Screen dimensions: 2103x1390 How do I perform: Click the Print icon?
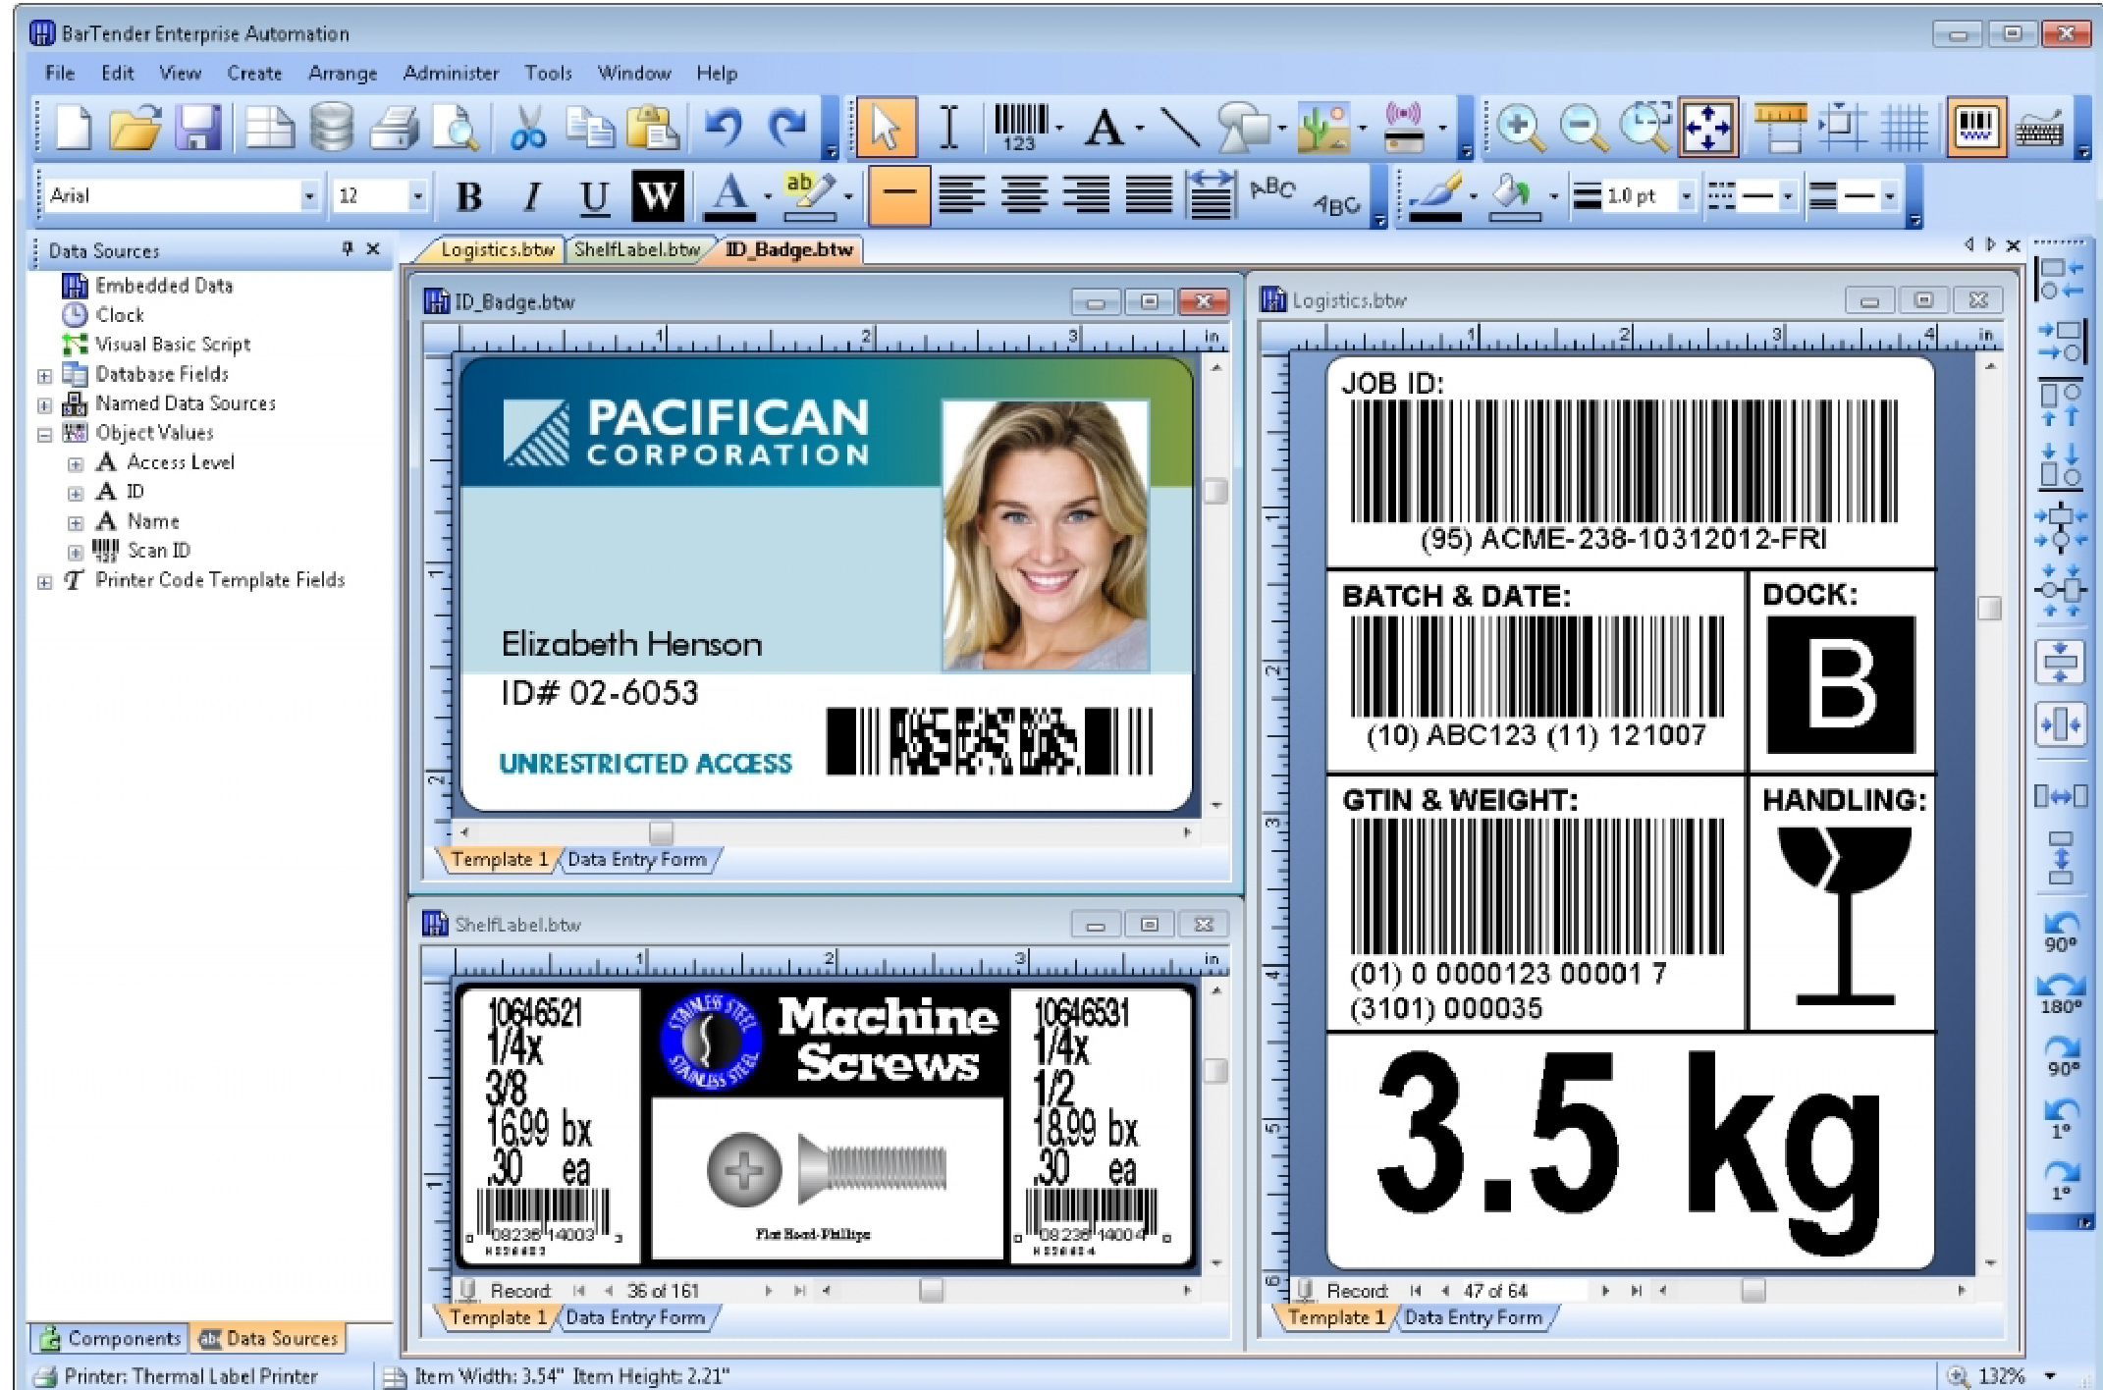394,128
